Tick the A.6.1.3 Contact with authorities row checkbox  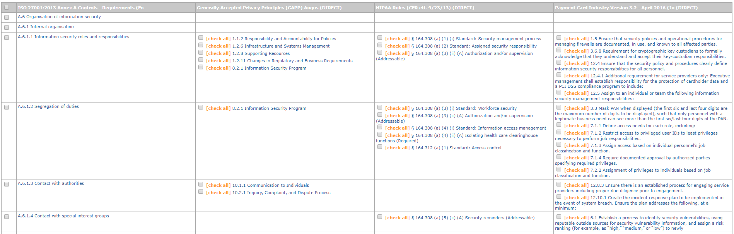tap(7, 184)
